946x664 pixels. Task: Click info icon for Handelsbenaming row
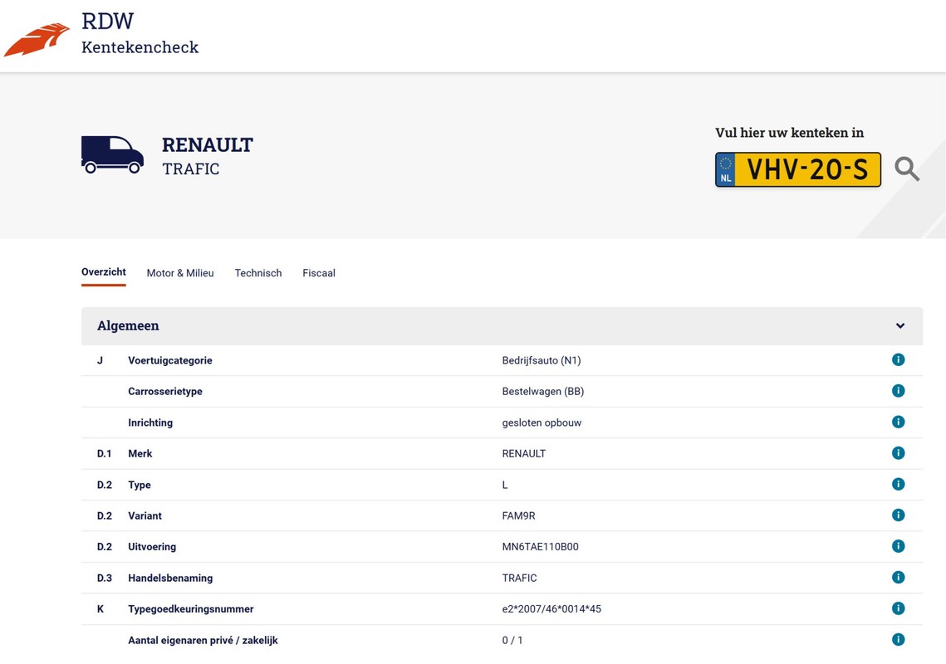[x=899, y=578]
